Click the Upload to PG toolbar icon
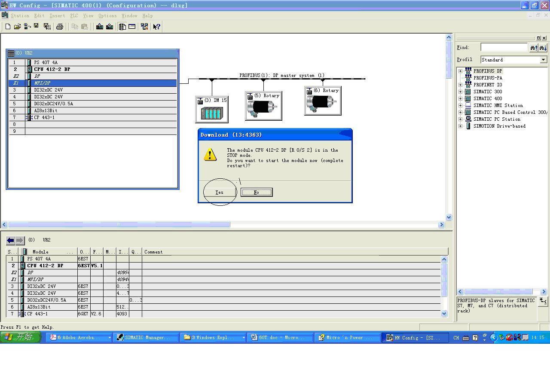This screenshot has height=382, width=550. coord(110,27)
